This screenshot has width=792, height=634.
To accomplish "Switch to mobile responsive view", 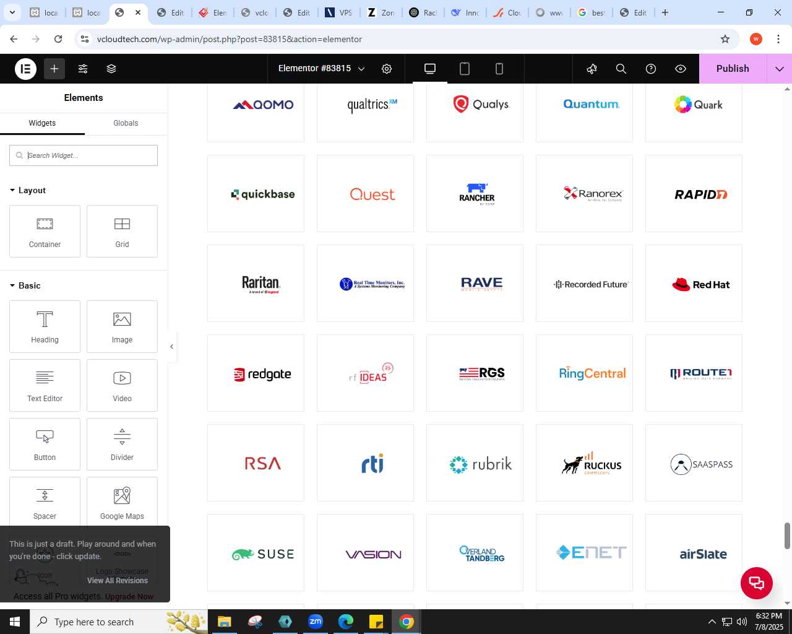I will (x=499, y=69).
